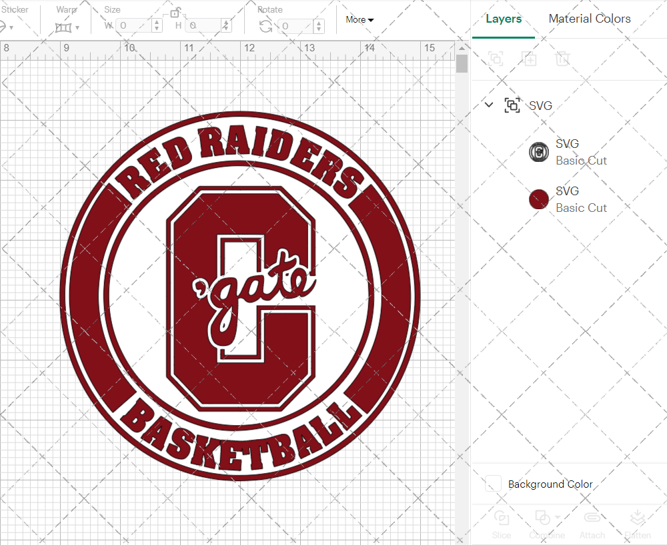Click the Slice button
Viewport: 667px width, 545px height.
pyautogui.click(x=501, y=525)
